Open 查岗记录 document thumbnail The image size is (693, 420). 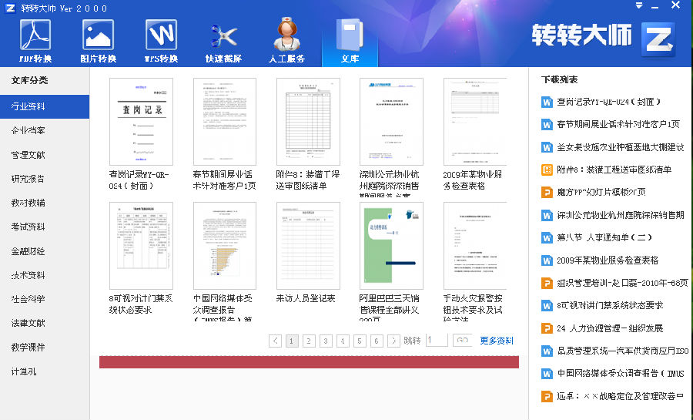141,122
